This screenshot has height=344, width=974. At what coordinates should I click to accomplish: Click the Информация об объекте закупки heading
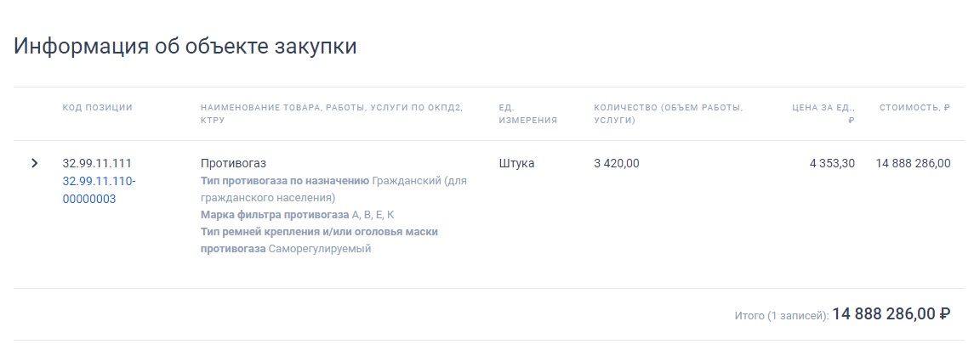point(185,47)
